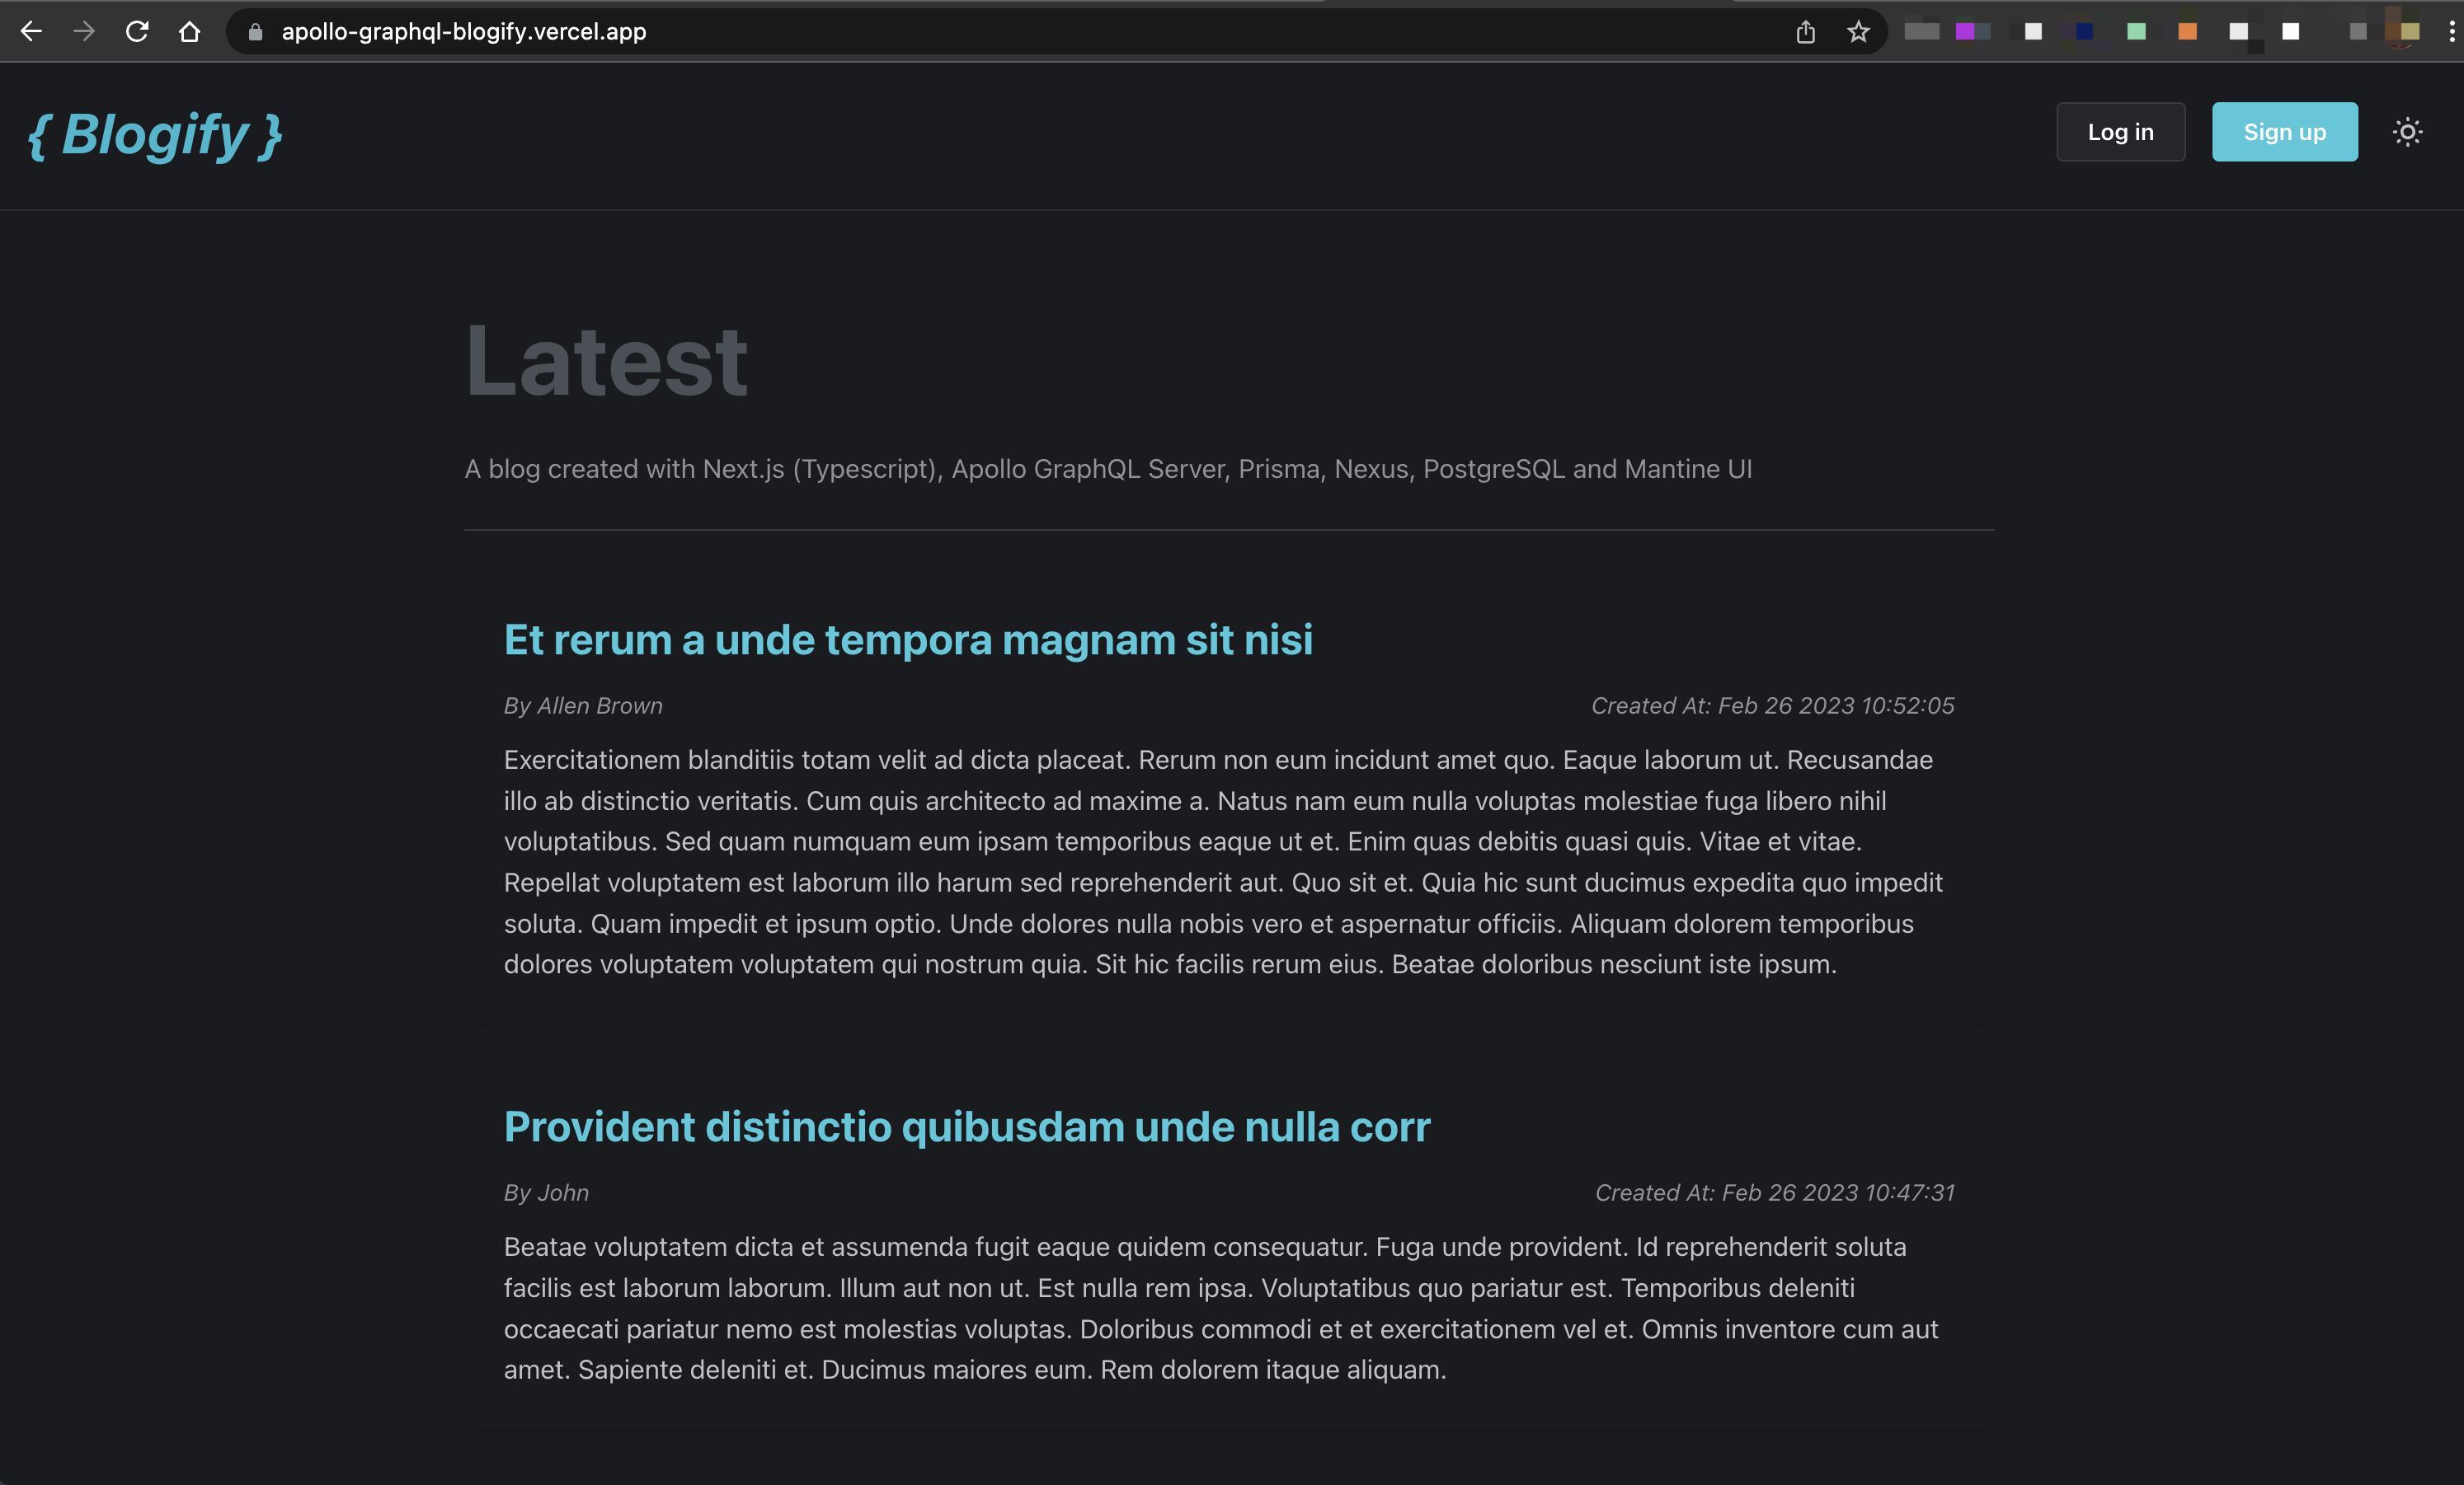The width and height of the screenshot is (2464, 1485).
Task: Click the share icon in address bar
Action: tap(1805, 32)
